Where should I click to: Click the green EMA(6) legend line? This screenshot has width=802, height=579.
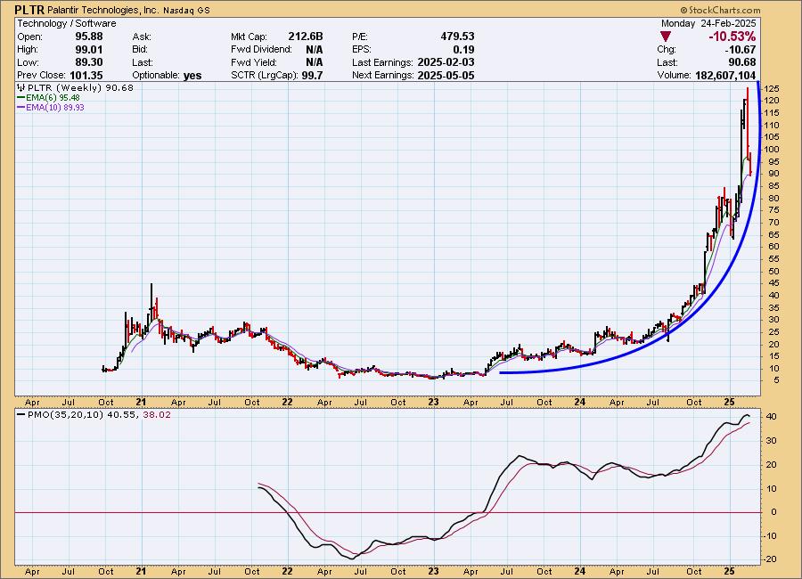tap(21, 98)
